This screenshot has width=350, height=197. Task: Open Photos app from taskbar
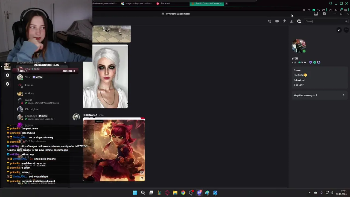(215, 193)
